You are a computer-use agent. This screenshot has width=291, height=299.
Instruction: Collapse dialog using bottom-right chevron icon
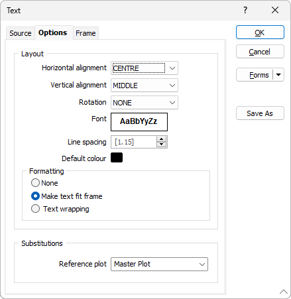point(284,292)
